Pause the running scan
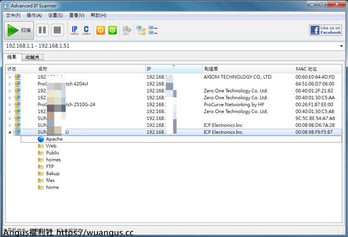The height and width of the screenshot is (237, 348). (x=42, y=30)
